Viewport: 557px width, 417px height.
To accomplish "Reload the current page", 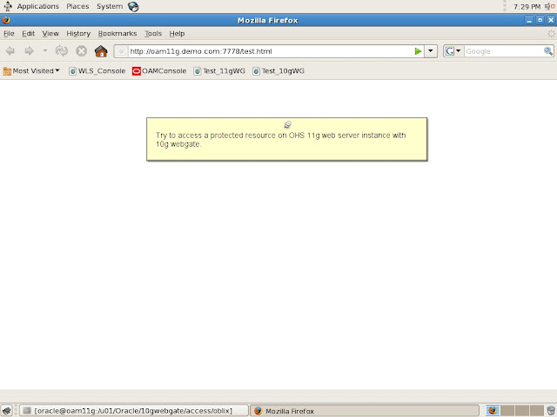I will (62, 51).
